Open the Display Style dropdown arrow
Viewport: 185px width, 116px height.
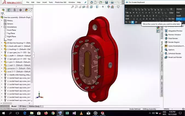point(100,7)
